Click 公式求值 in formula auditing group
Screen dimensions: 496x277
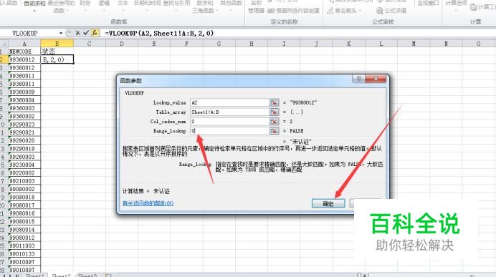[391, 11]
